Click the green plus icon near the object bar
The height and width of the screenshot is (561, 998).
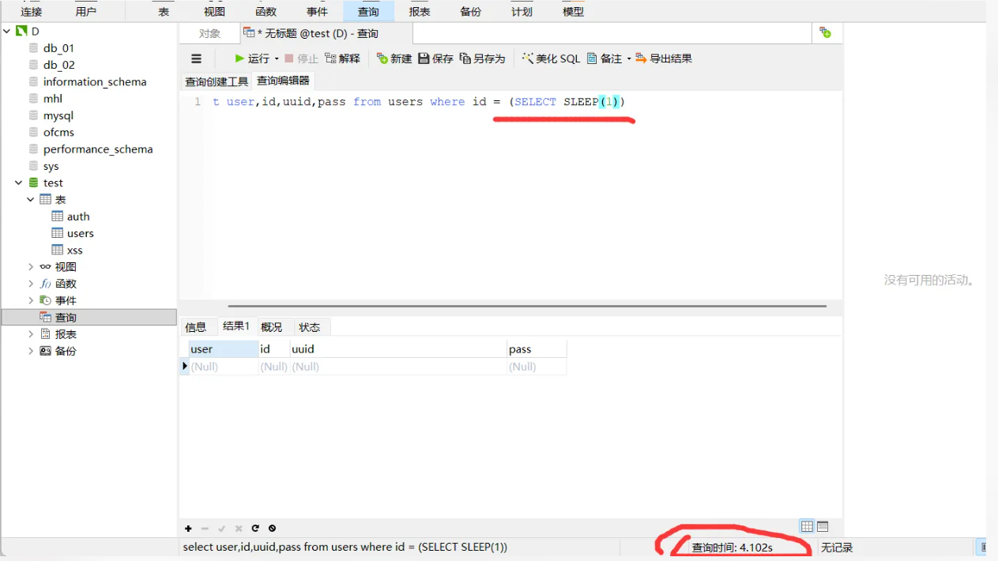[x=827, y=32]
